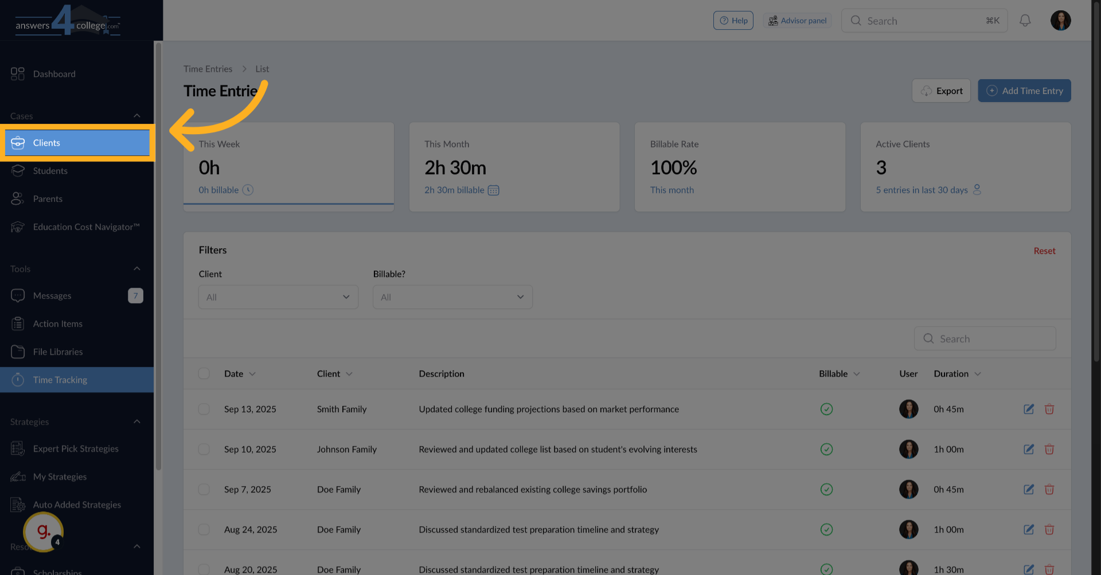Edit the Smith Family time entry
This screenshot has height=575, width=1101.
1029,409
